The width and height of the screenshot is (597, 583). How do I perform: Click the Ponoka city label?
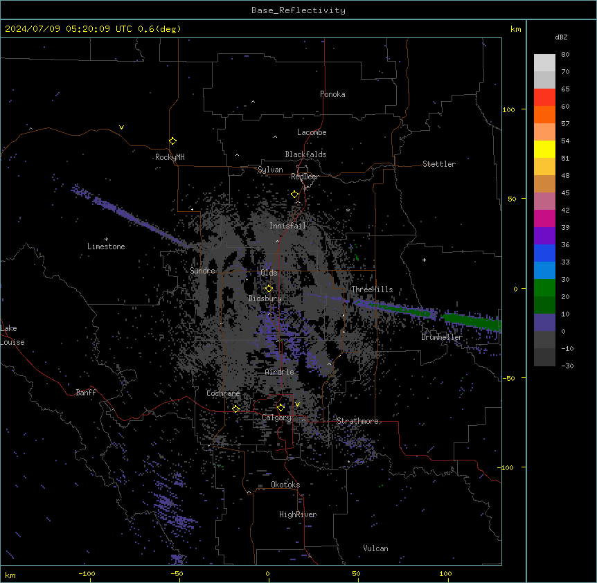[332, 94]
